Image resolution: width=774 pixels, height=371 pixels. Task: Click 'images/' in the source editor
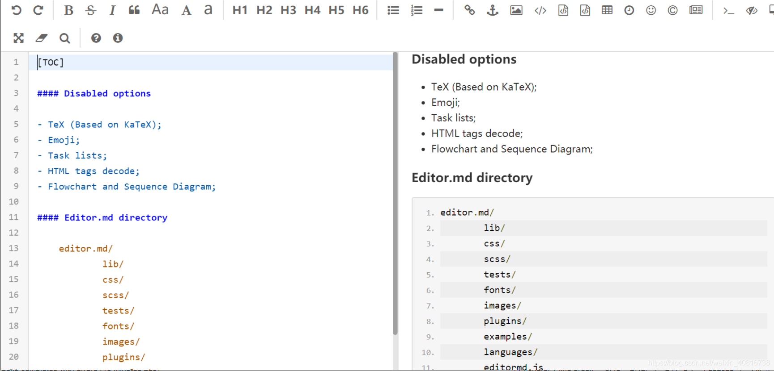click(x=121, y=342)
